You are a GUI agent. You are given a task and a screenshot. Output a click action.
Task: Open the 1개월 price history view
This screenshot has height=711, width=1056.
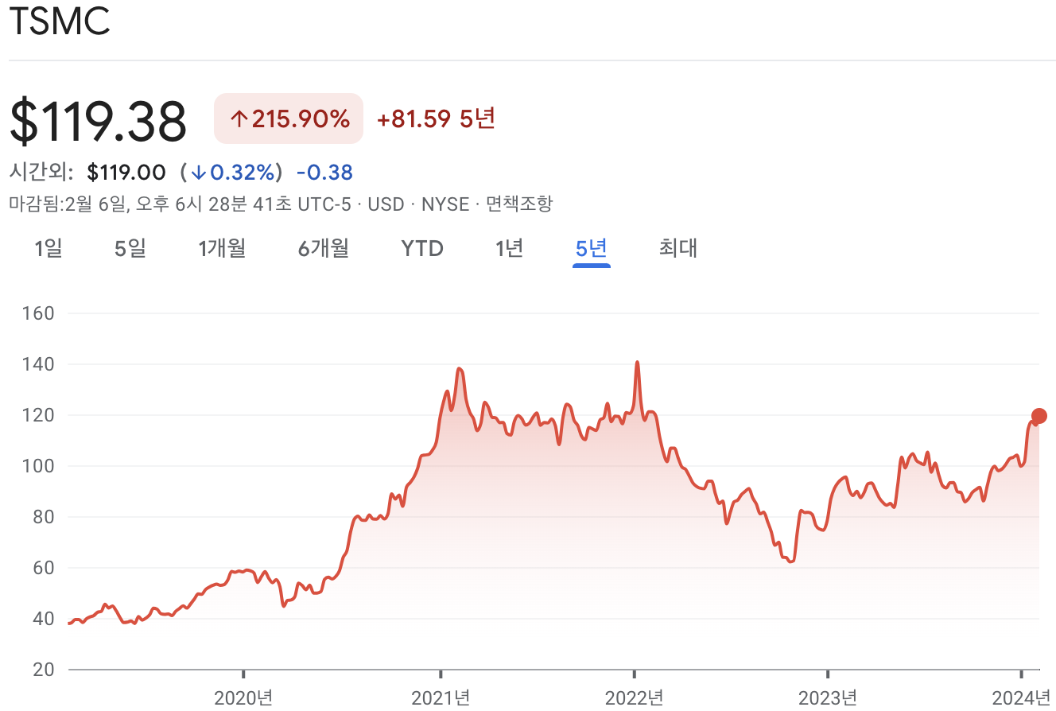pos(222,248)
